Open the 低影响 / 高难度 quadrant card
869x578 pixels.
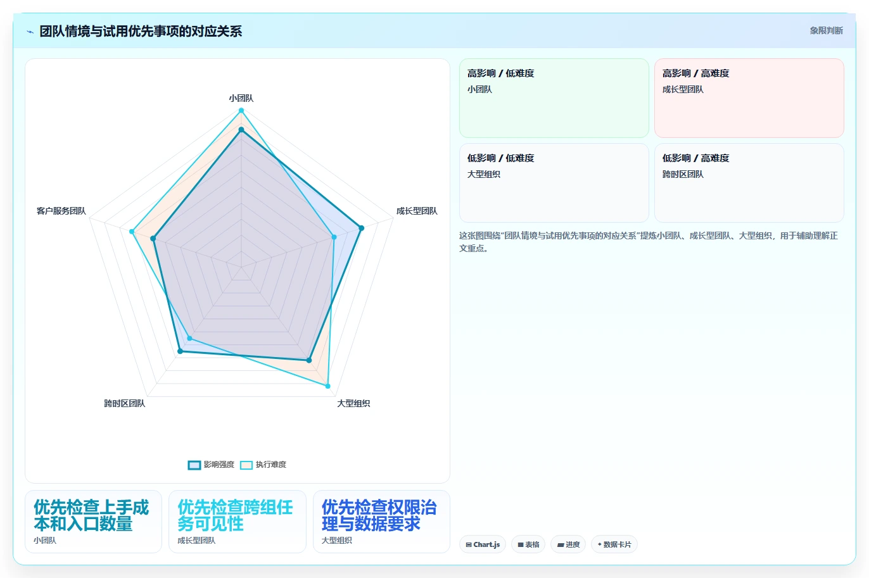pos(749,183)
